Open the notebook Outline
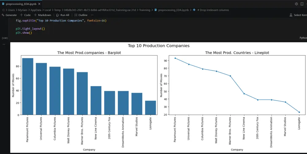Viewport: 307px width, 154px height. pos(81,15)
